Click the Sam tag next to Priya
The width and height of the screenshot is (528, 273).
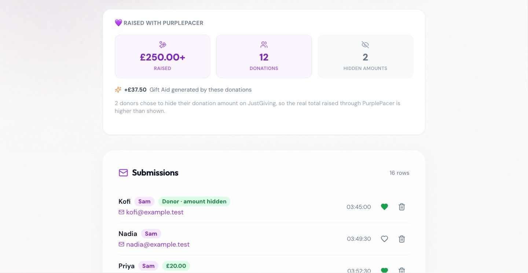pos(148,266)
